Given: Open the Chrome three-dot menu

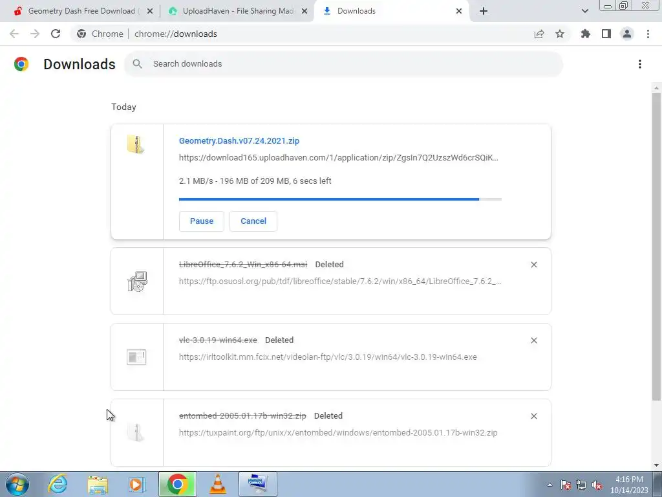Looking at the screenshot, I should click(648, 34).
